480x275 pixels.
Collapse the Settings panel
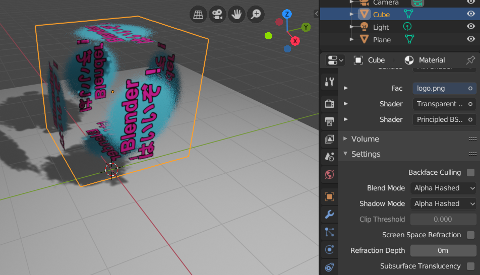(x=345, y=154)
